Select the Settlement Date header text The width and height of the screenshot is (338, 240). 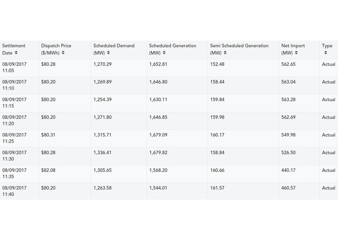14,49
